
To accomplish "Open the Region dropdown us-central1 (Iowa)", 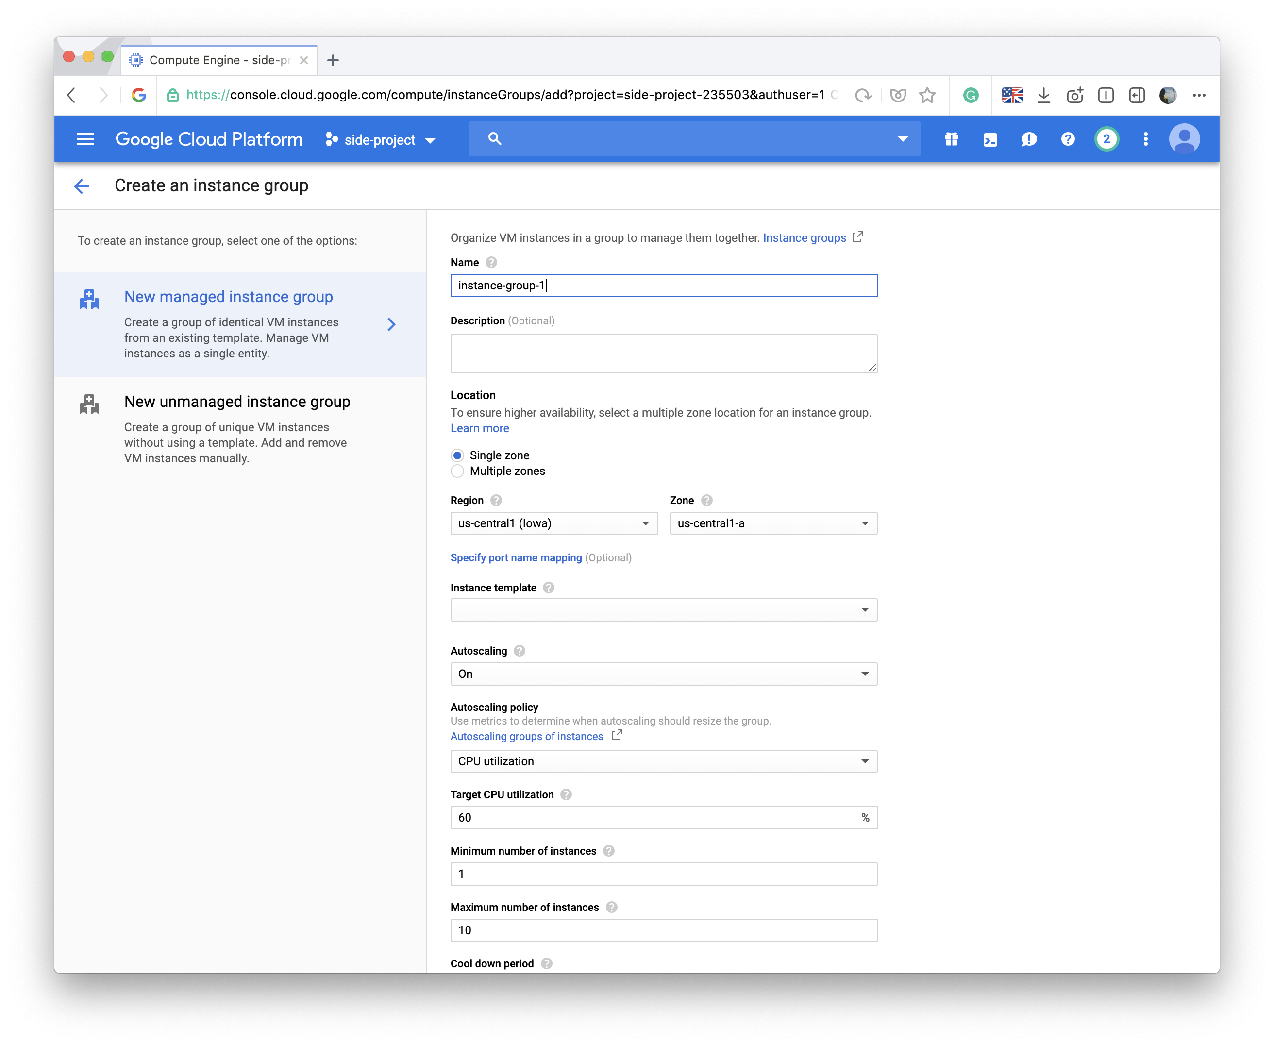I will tap(553, 523).
